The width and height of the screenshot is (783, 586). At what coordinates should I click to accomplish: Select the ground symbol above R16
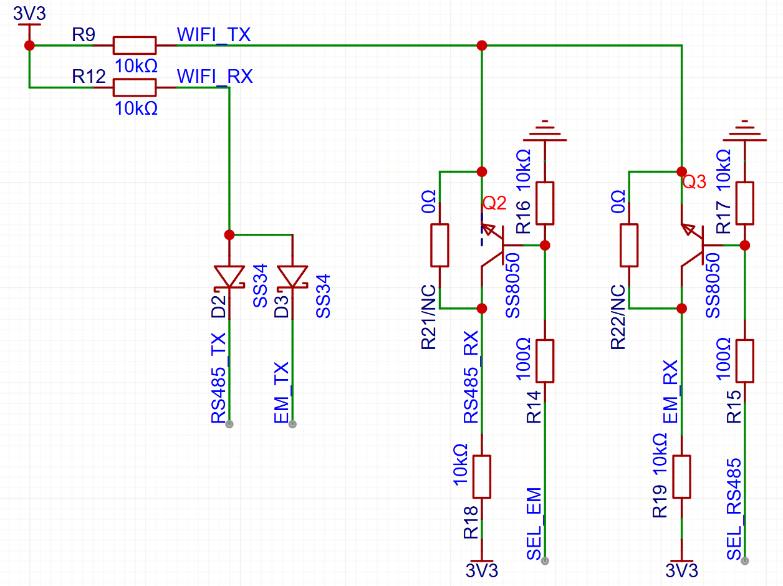(545, 131)
